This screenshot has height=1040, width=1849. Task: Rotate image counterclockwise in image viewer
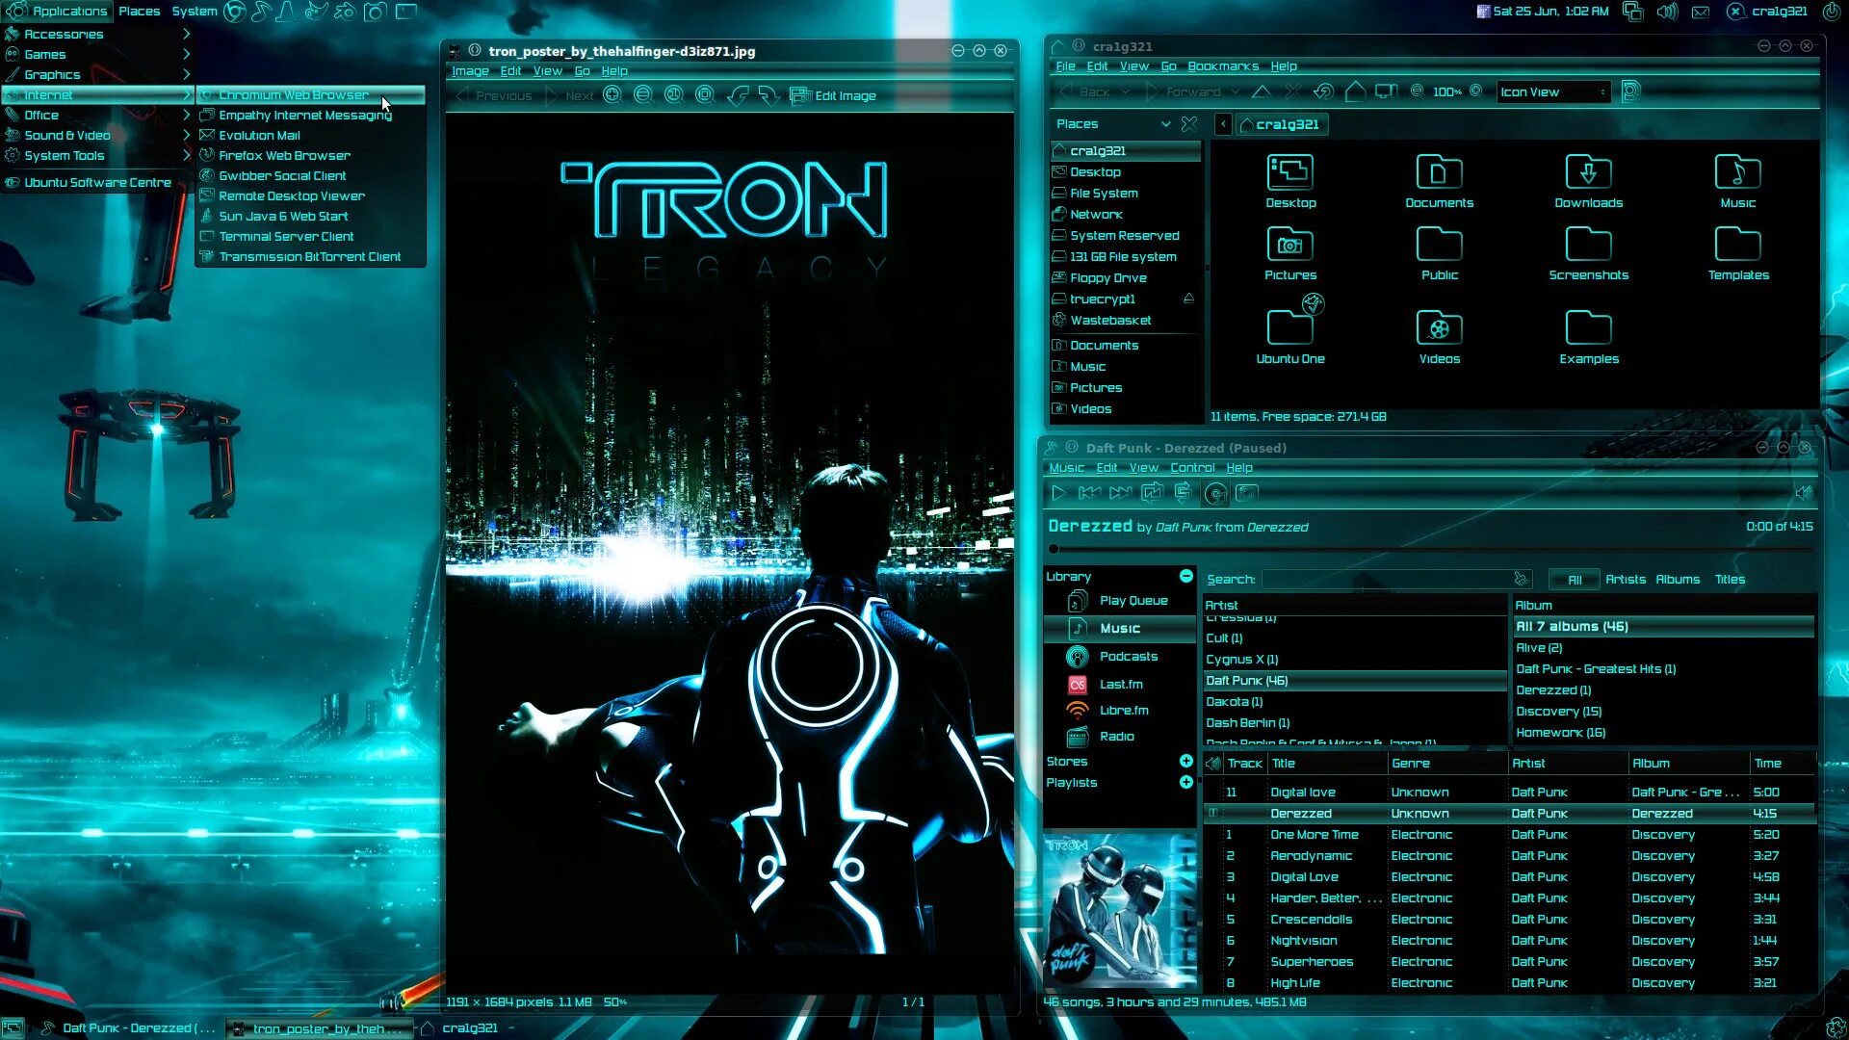tap(738, 95)
